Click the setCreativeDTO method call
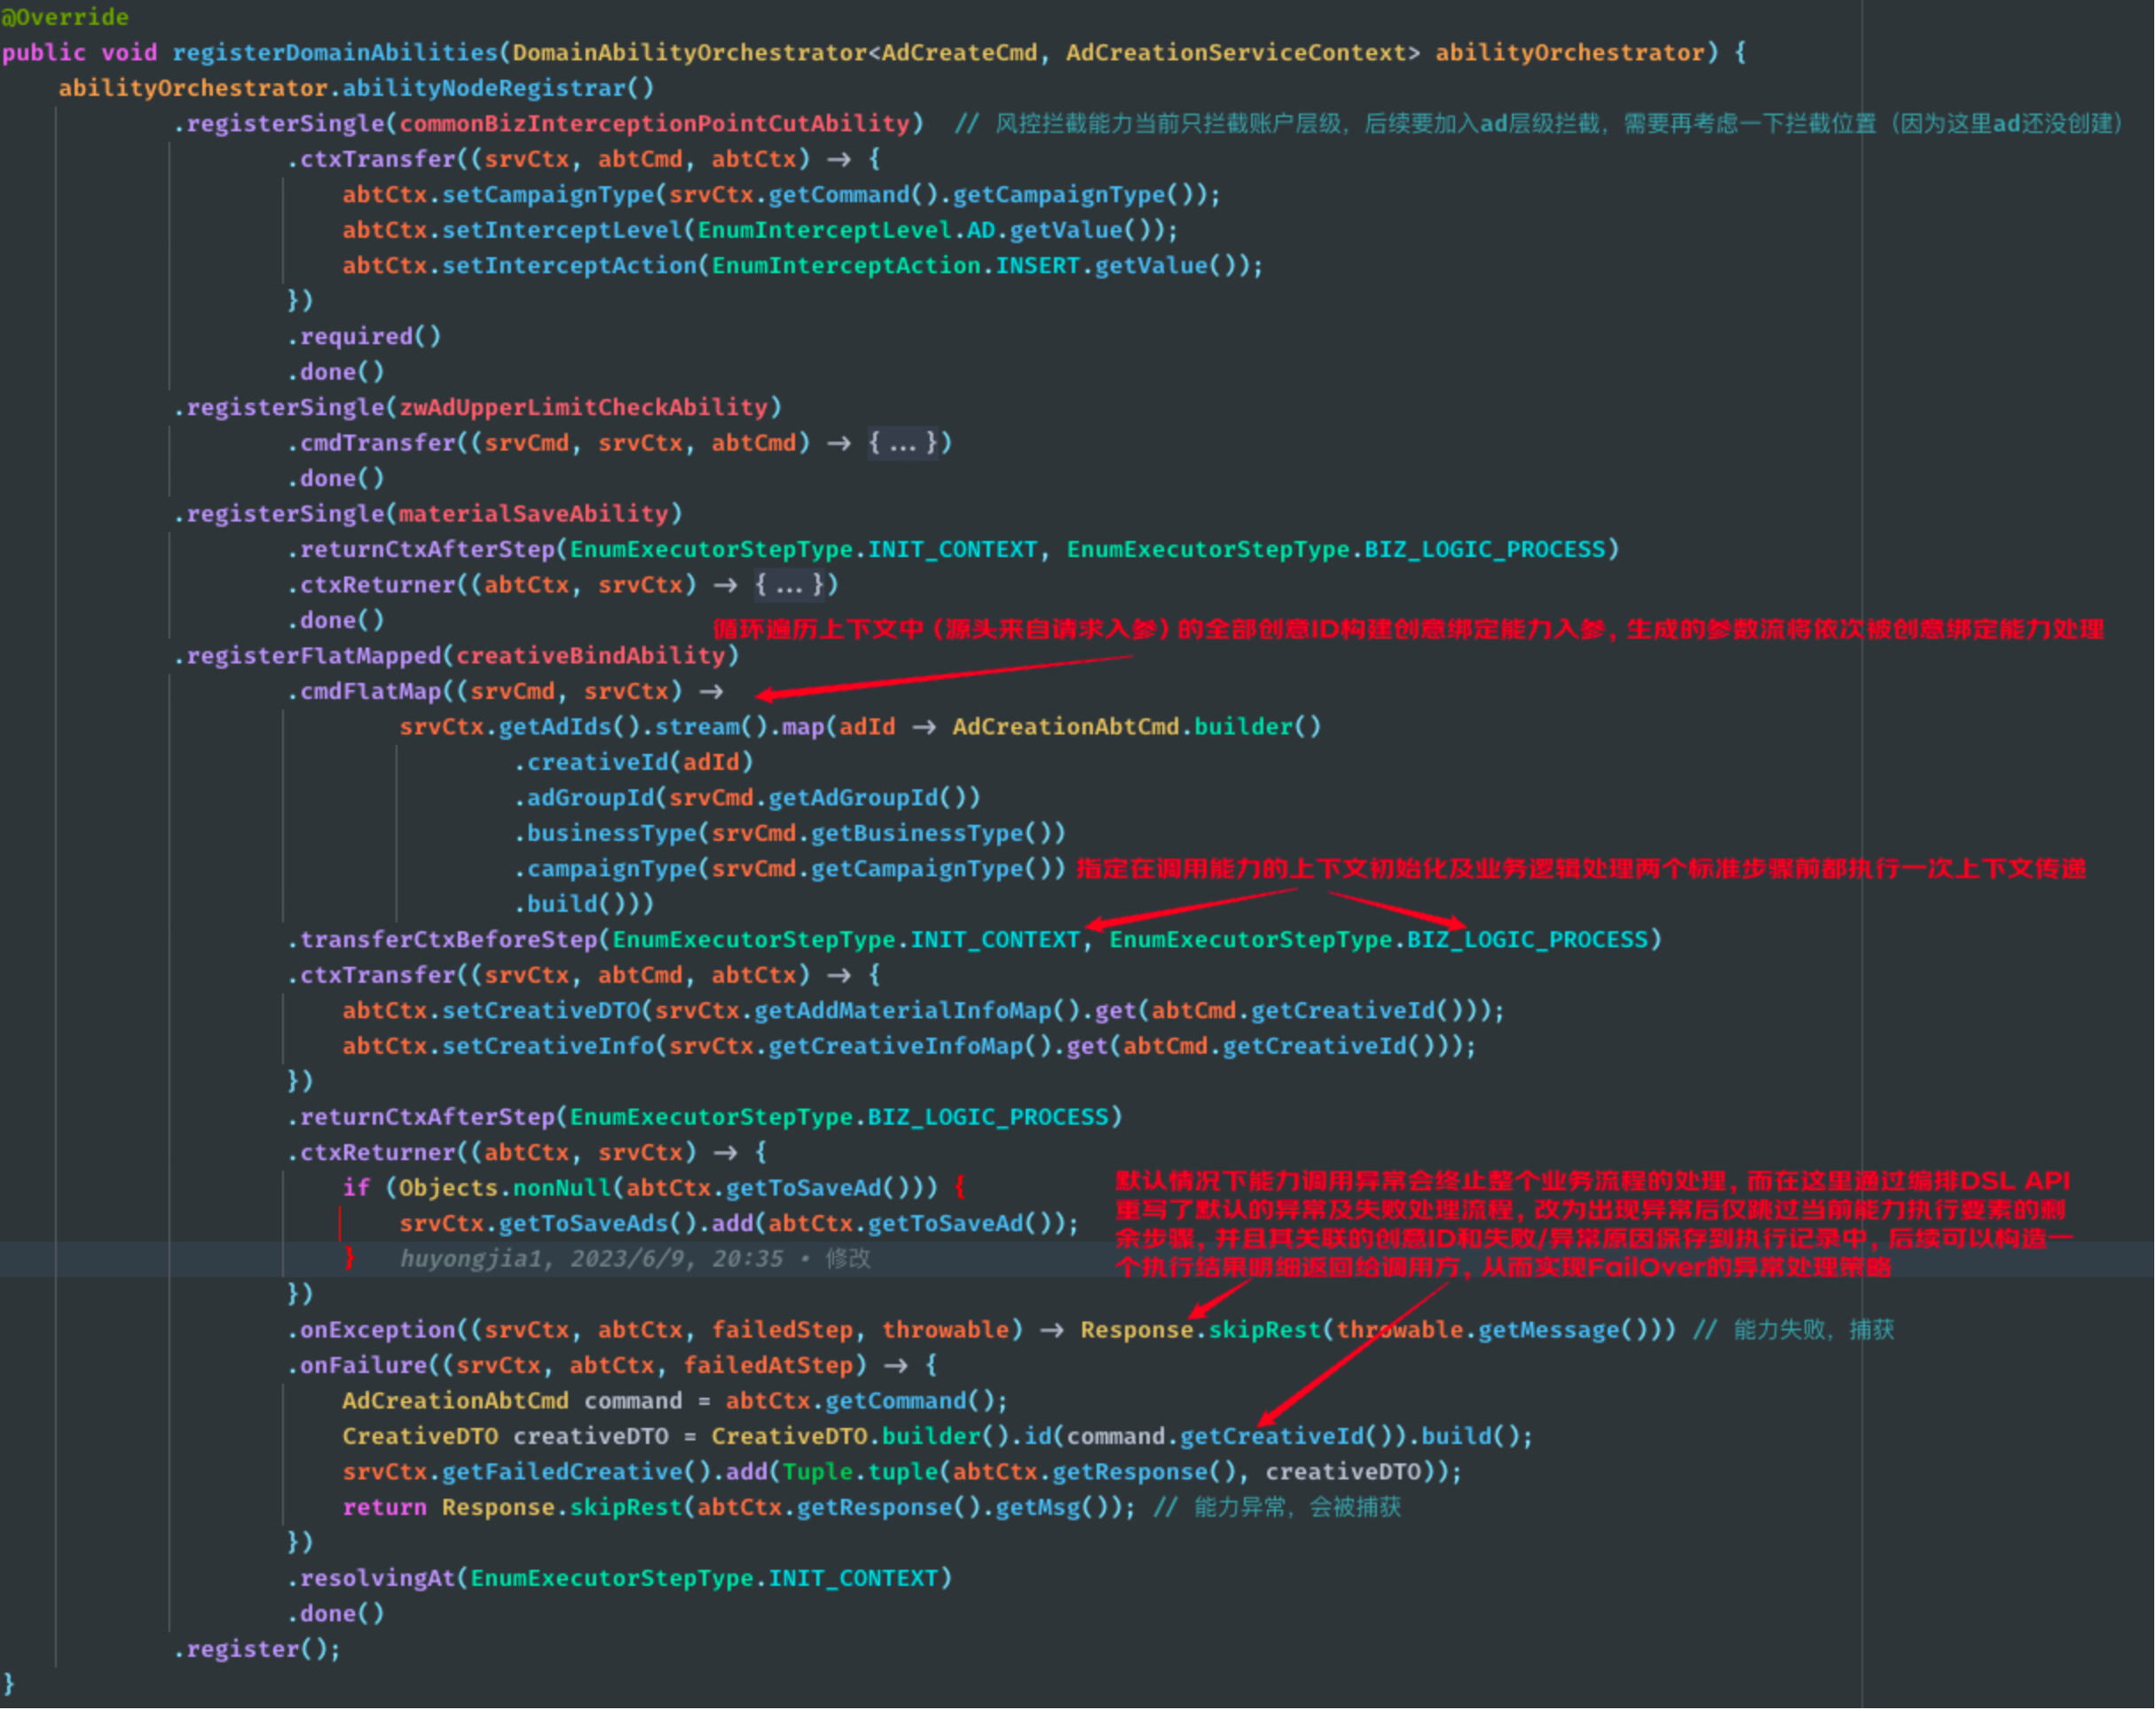Image resolution: width=2156 pixels, height=1710 pixels. (541, 1010)
